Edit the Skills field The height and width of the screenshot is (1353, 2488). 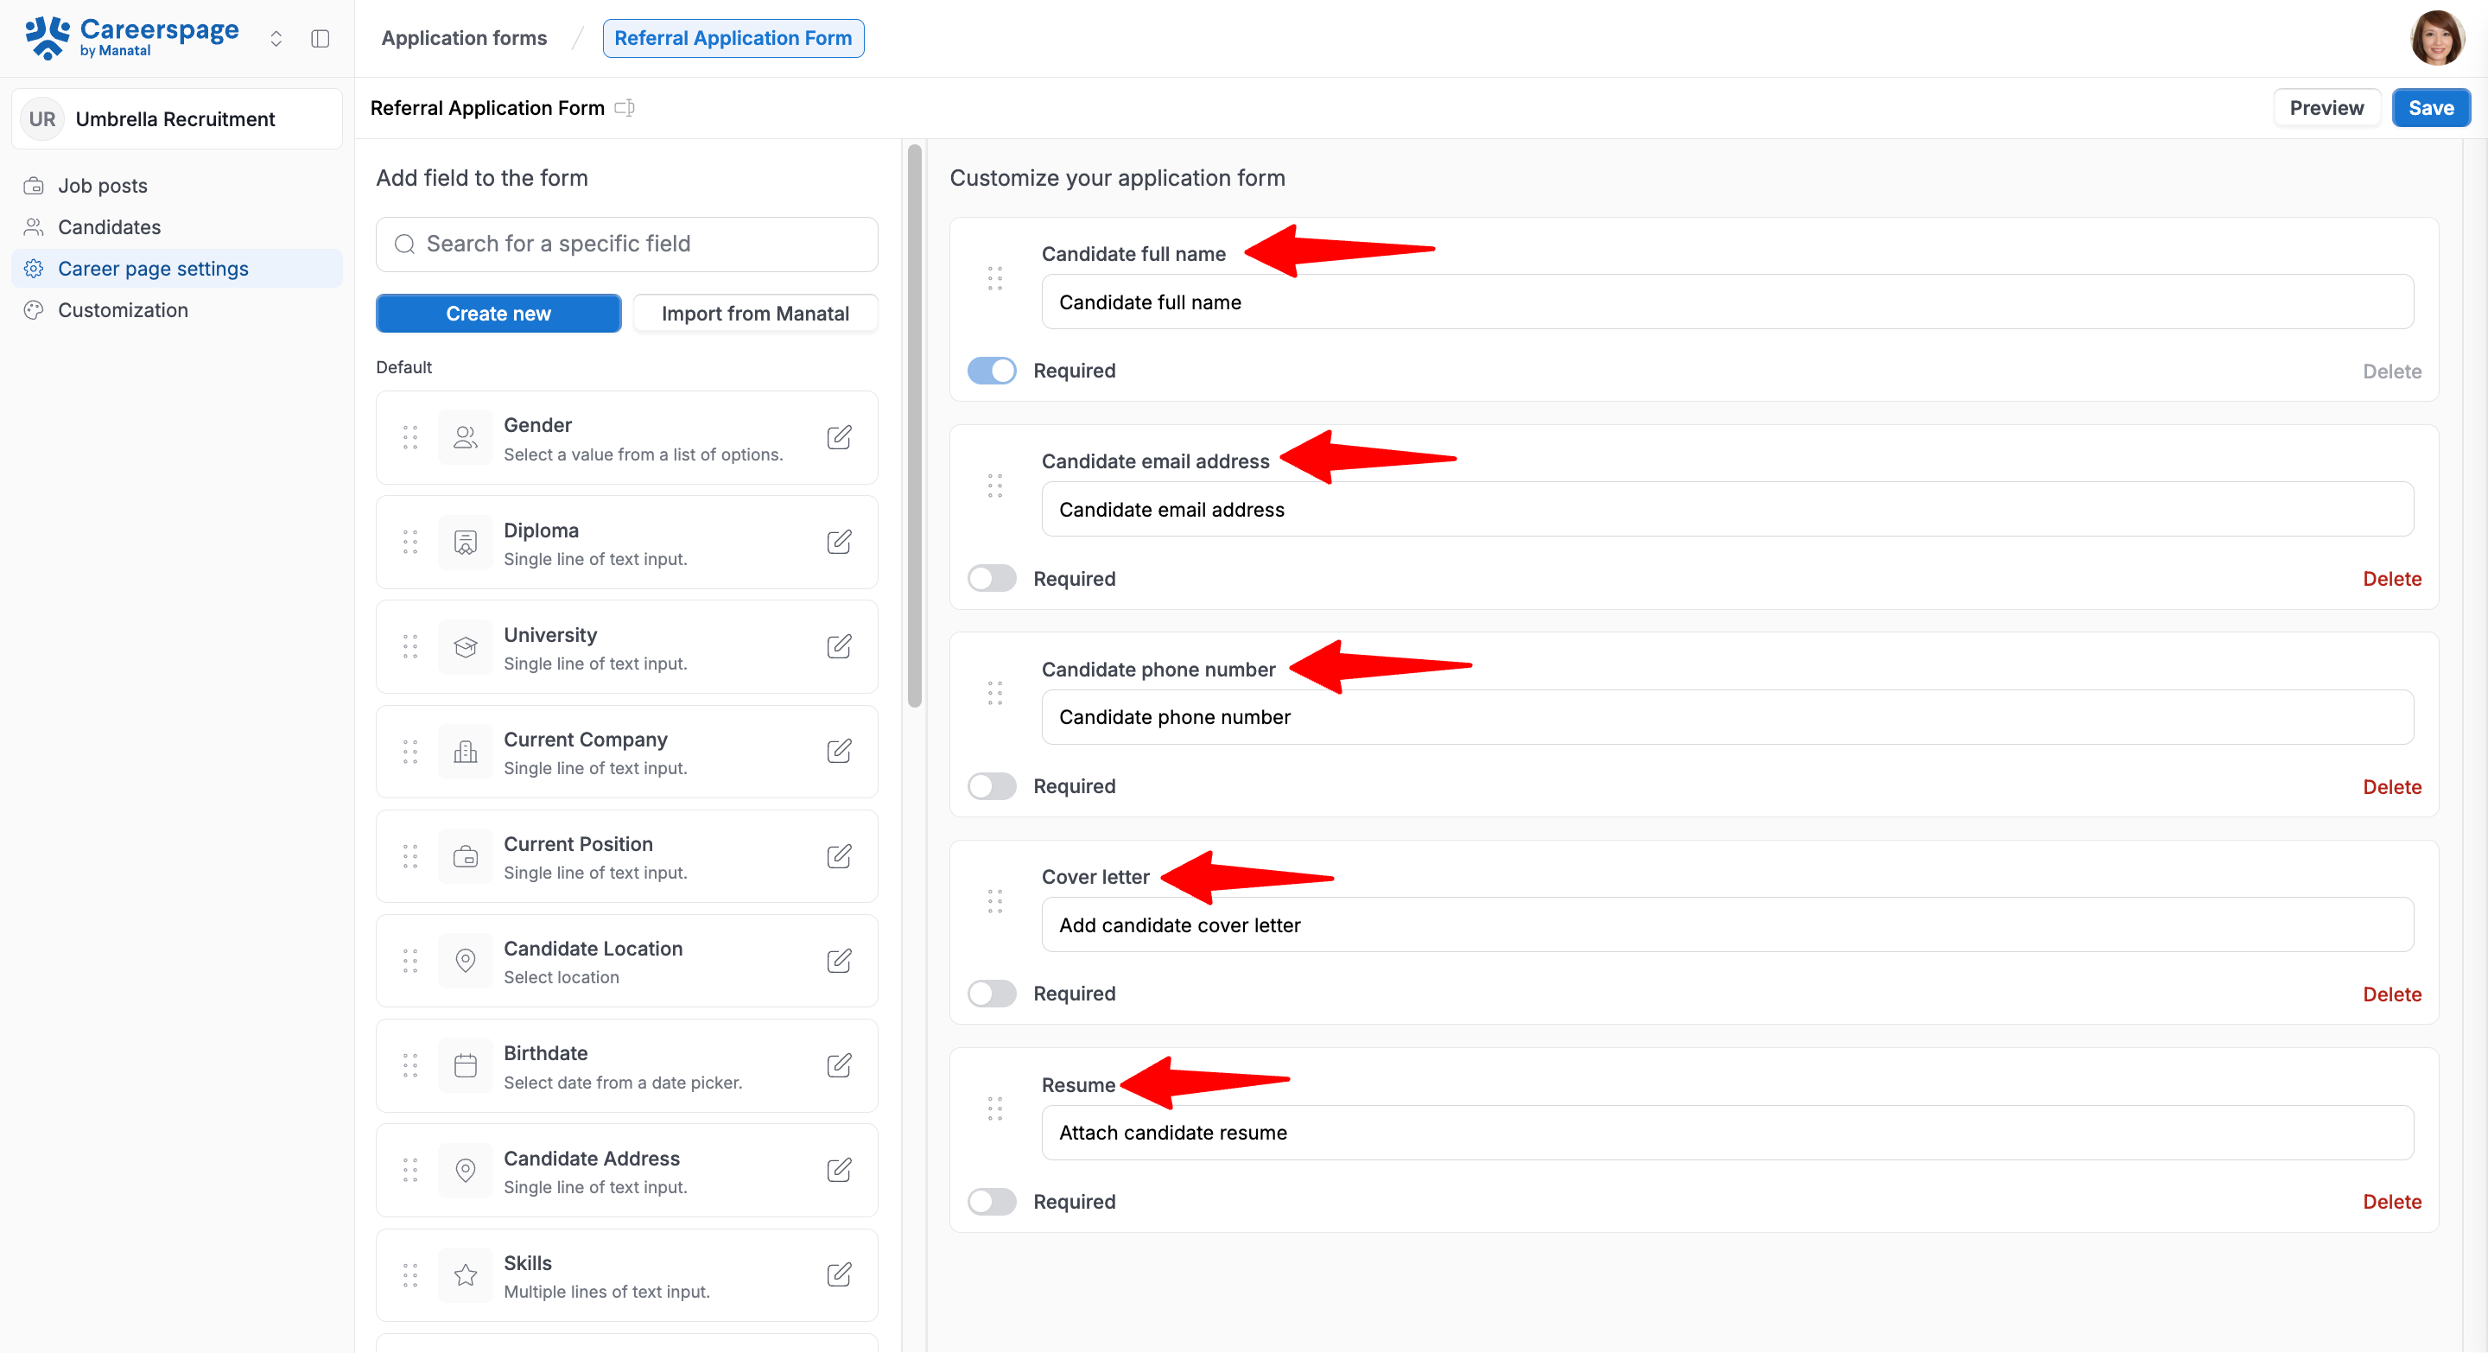tap(840, 1274)
